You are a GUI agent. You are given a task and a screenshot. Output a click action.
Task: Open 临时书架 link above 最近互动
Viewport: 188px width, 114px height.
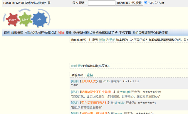77,66
